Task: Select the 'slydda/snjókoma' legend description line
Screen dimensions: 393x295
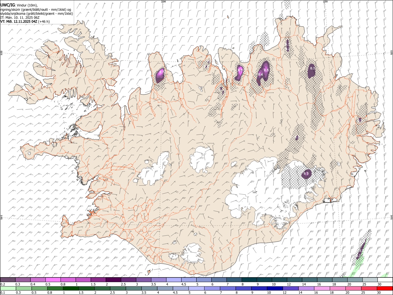Action: pyautogui.click(x=37, y=13)
